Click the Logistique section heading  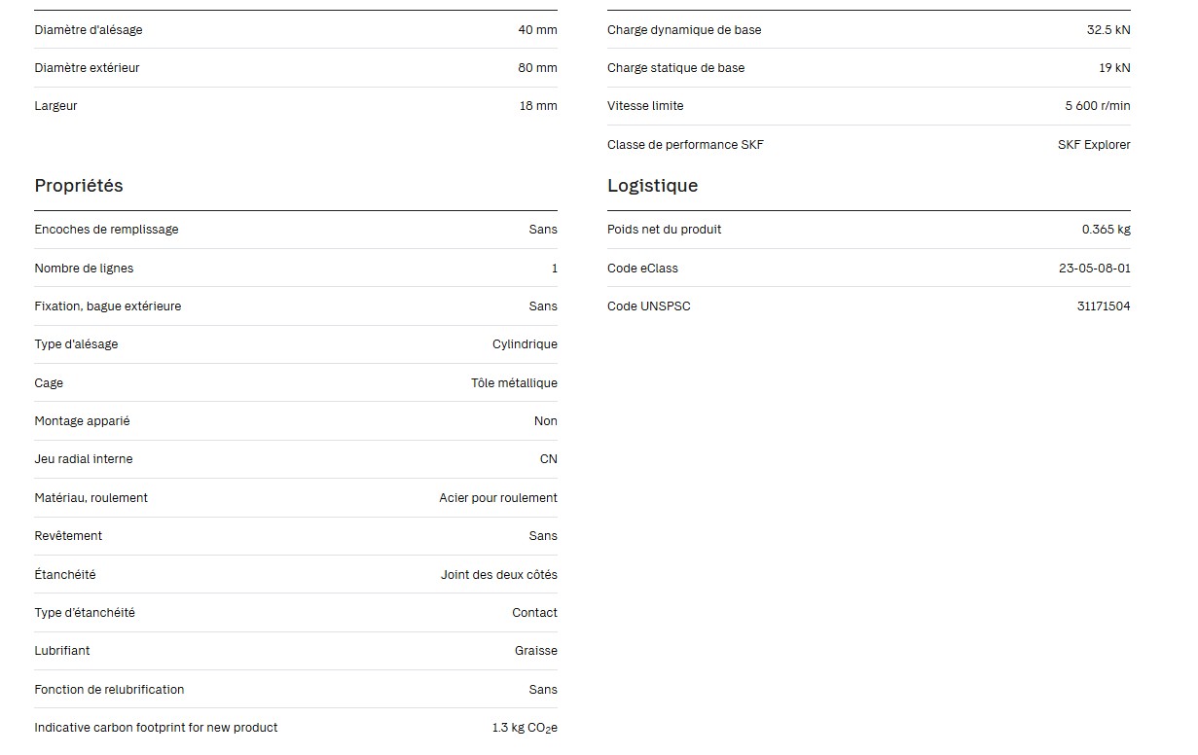tap(652, 186)
